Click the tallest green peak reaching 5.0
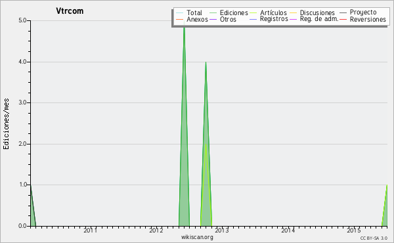The image size is (394, 243). pos(184,125)
